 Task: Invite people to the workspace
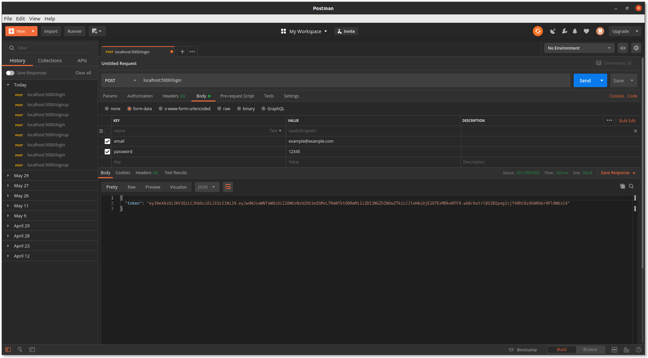point(346,31)
